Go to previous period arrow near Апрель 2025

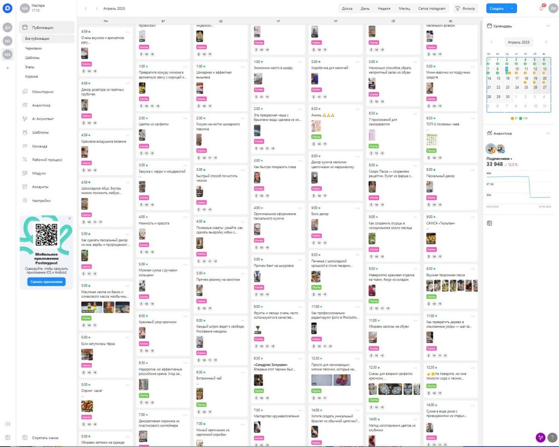coord(86,8)
